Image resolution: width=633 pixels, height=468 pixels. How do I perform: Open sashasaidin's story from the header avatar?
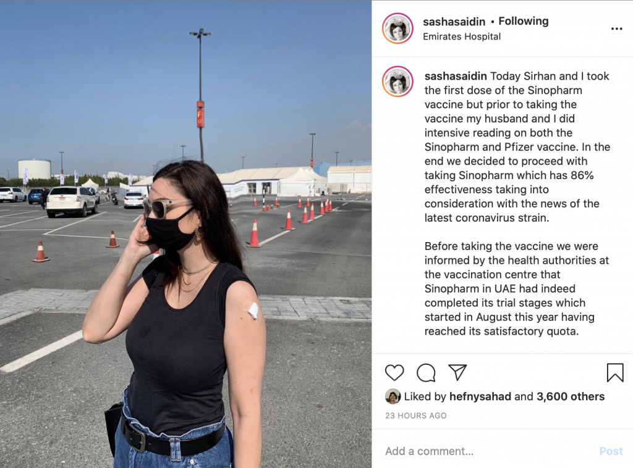(x=397, y=28)
